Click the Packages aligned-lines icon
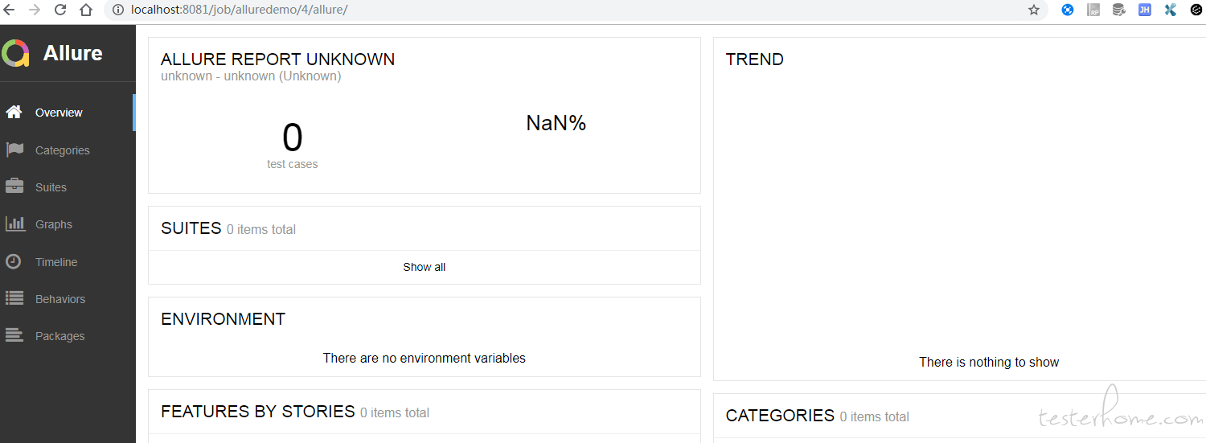The width and height of the screenshot is (1206, 443). (14, 335)
